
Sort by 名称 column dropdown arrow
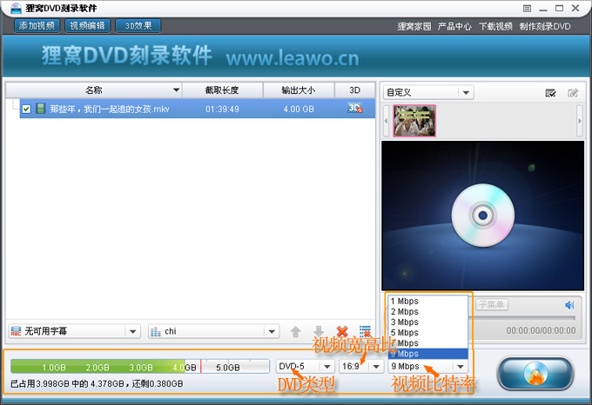click(x=176, y=90)
